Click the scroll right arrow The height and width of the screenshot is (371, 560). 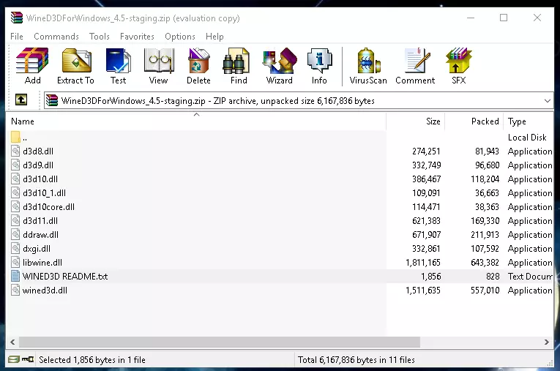(x=546, y=342)
